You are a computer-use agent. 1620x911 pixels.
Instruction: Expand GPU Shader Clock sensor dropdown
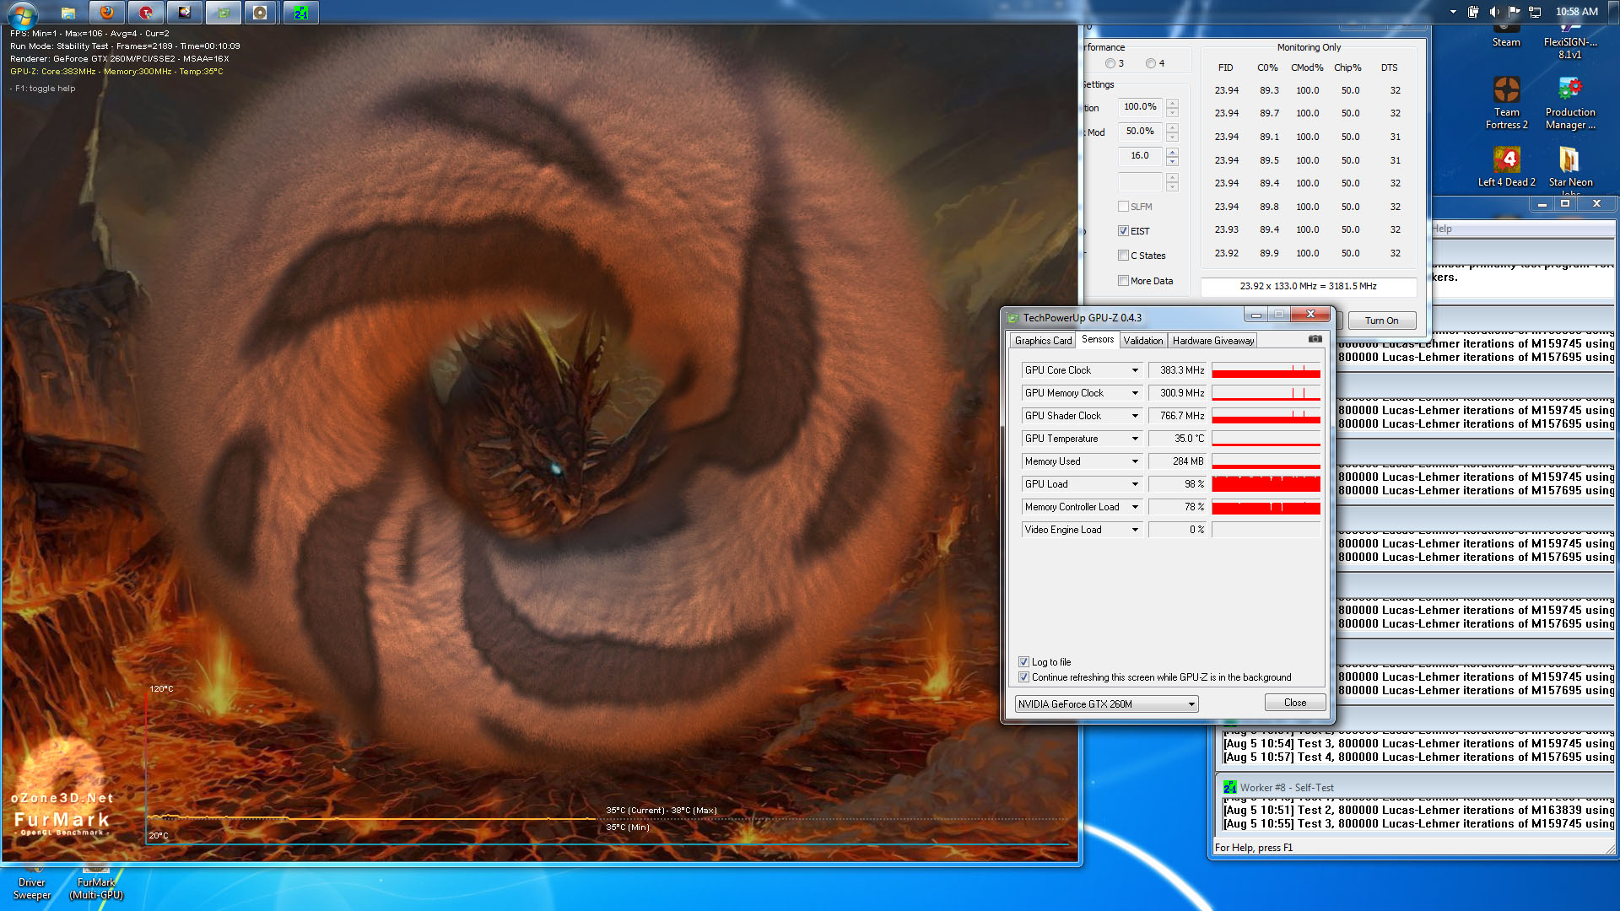coord(1135,416)
